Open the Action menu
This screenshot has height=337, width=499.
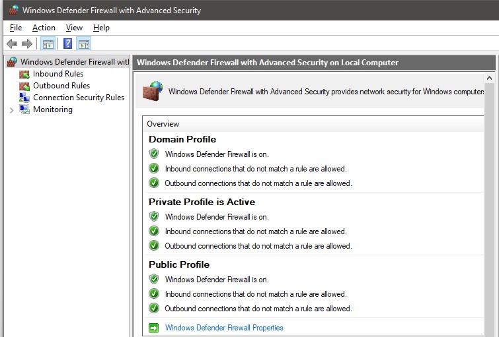coord(44,28)
